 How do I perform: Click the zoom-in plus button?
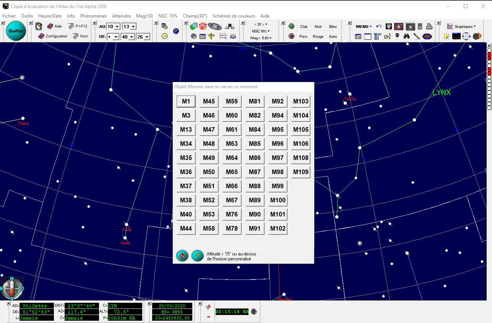(x=208, y=307)
